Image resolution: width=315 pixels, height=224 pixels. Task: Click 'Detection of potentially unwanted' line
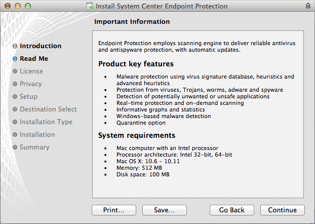pos(193,96)
